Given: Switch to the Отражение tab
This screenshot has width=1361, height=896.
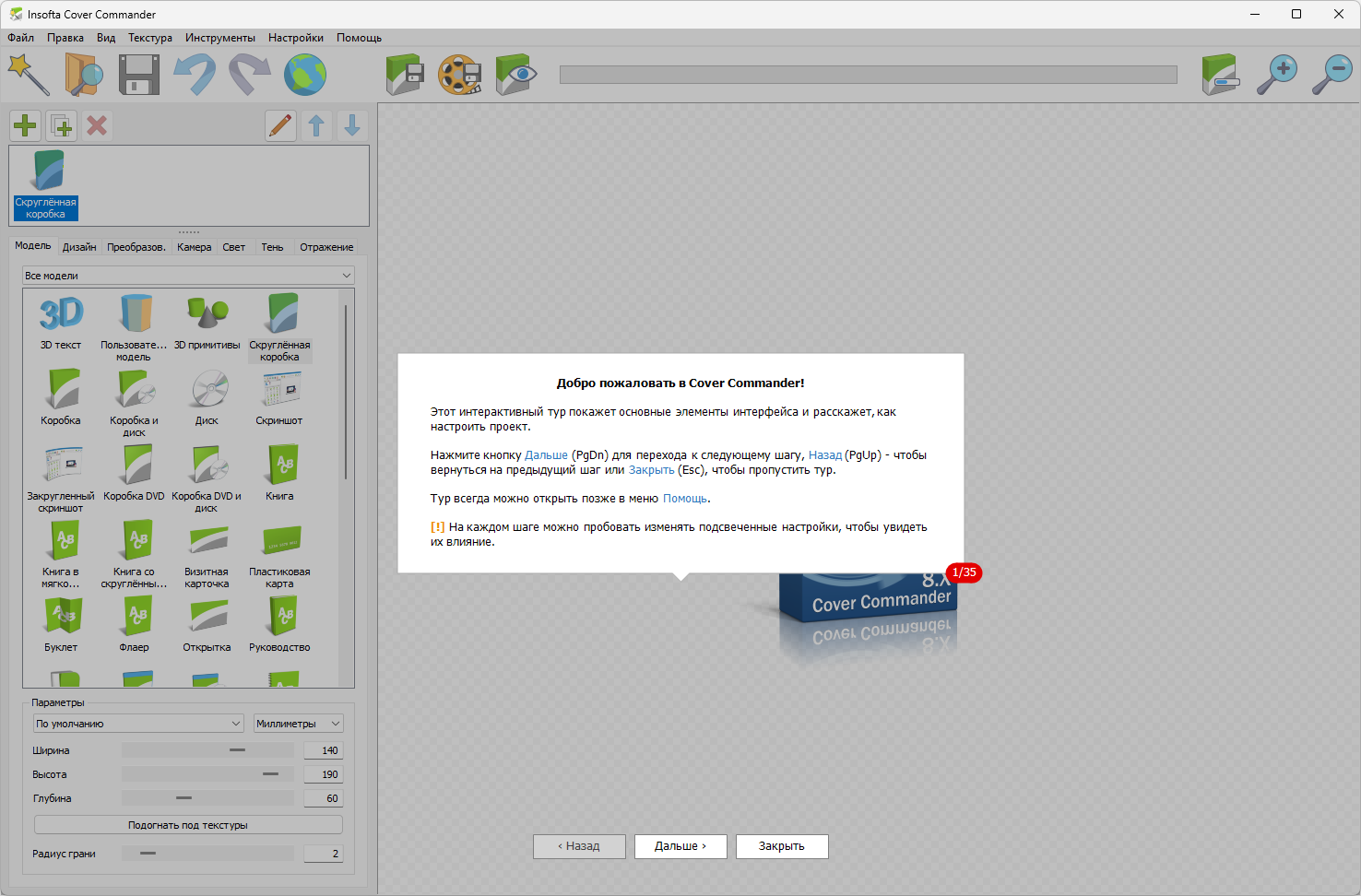Looking at the screenshot, I should (x=326, y=247).
